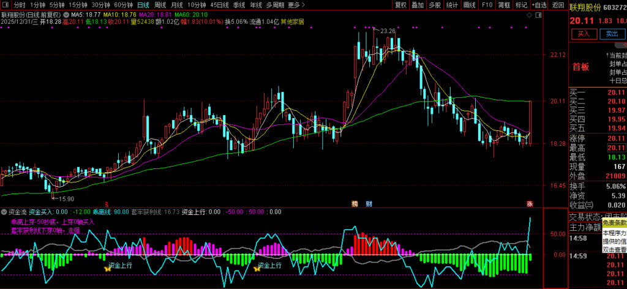Switch to the 周线 weekly chart
Image resolution: width=627 pixels, height=289 pixels.
160,5
